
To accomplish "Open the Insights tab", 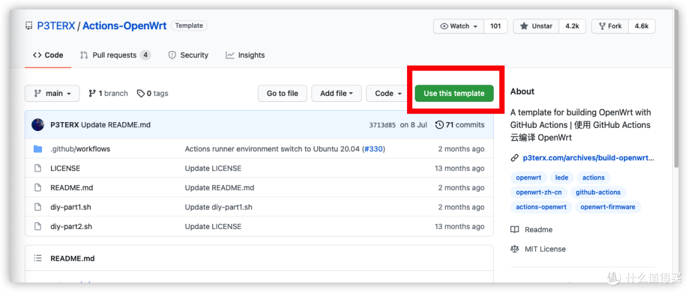I will tap(245, 55).
